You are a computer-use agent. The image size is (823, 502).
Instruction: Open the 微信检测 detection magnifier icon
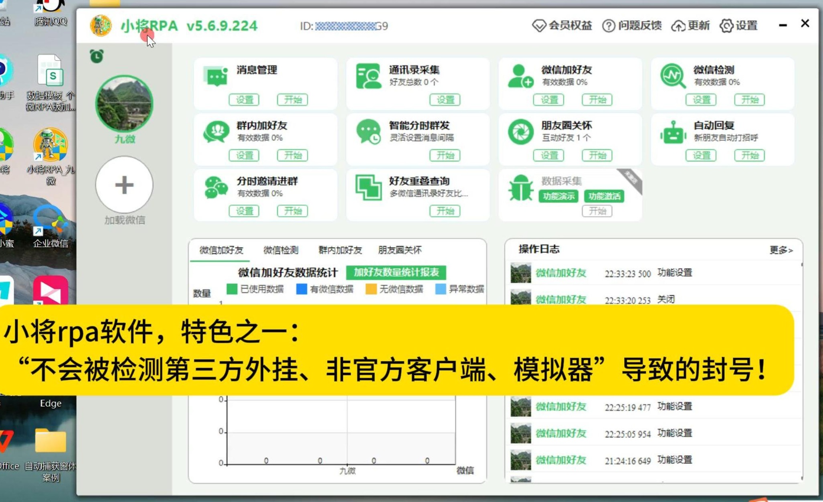(x=672, y=76)
